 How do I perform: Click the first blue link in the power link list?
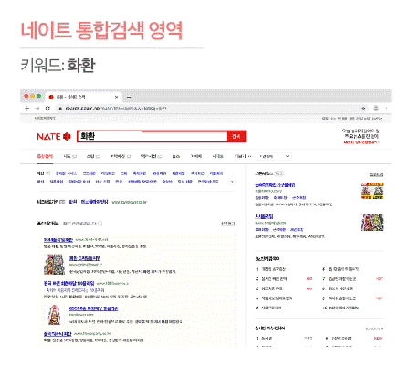pyautogui.click(x=58, y=240)
